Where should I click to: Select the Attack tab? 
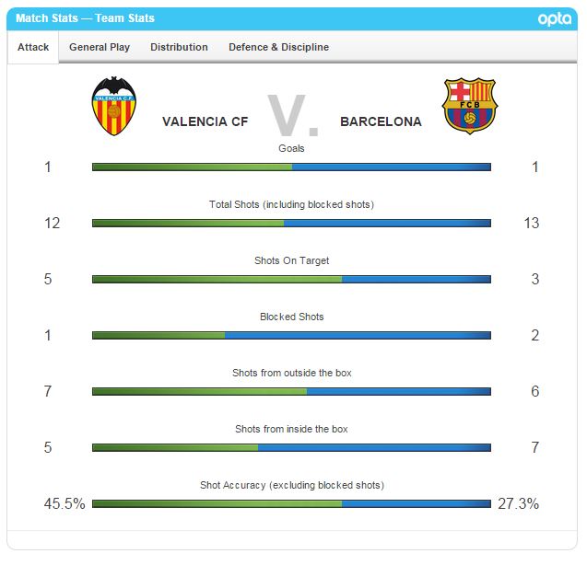(x=33, y=47)
